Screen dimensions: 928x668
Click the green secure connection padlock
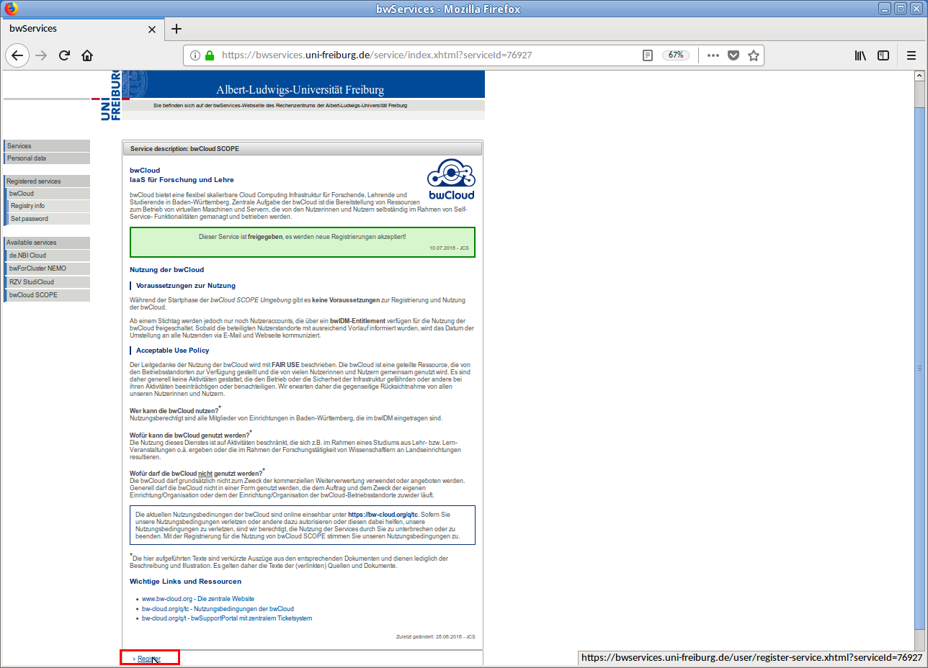(210, 55)
